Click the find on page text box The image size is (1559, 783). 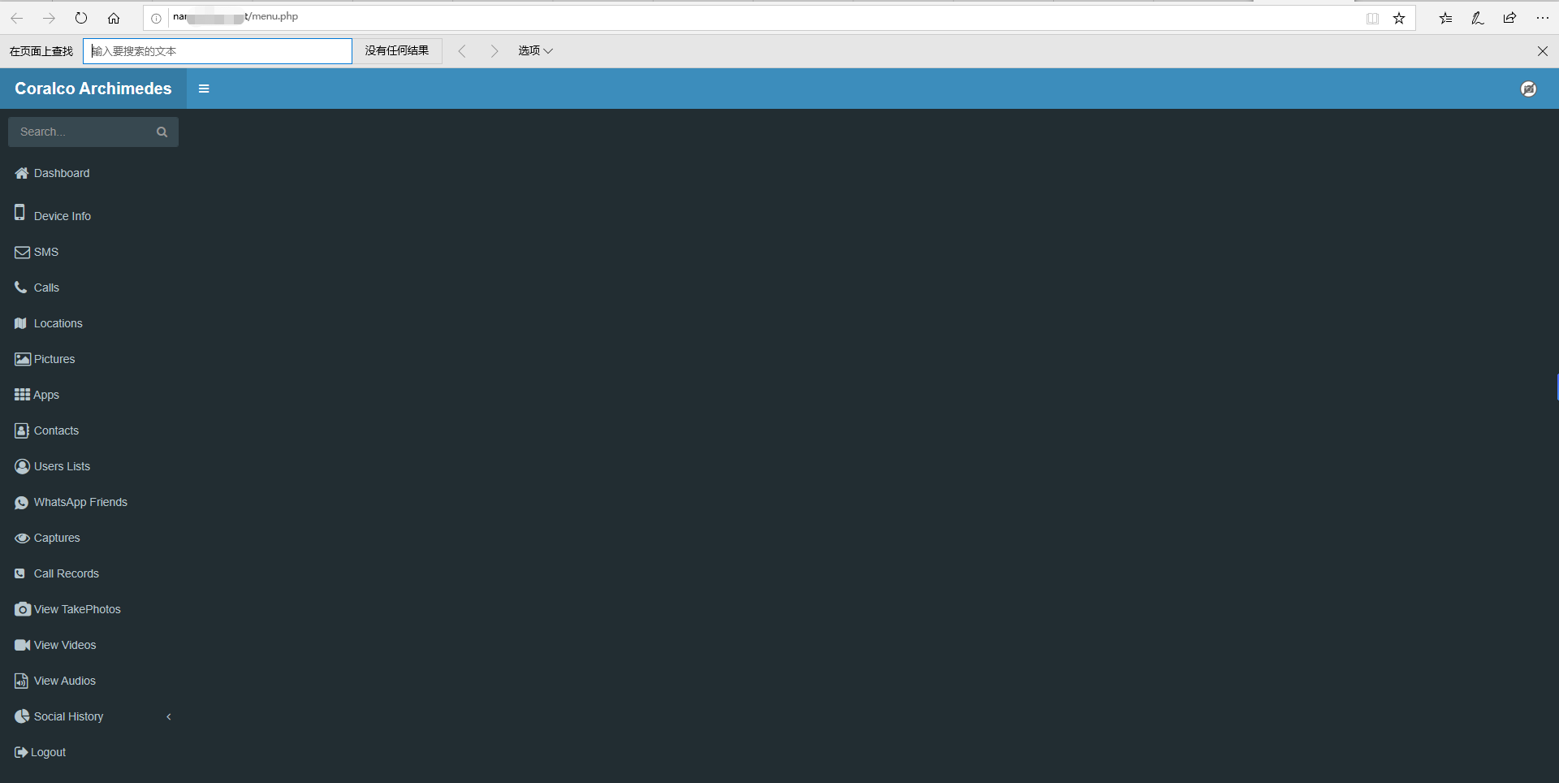[x=218, y=51]
